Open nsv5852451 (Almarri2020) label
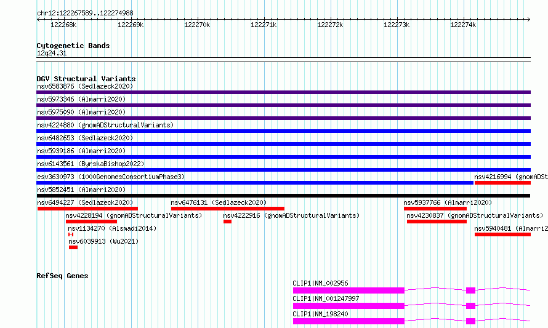Screen dimensions: 548x328 coord(81,190)
